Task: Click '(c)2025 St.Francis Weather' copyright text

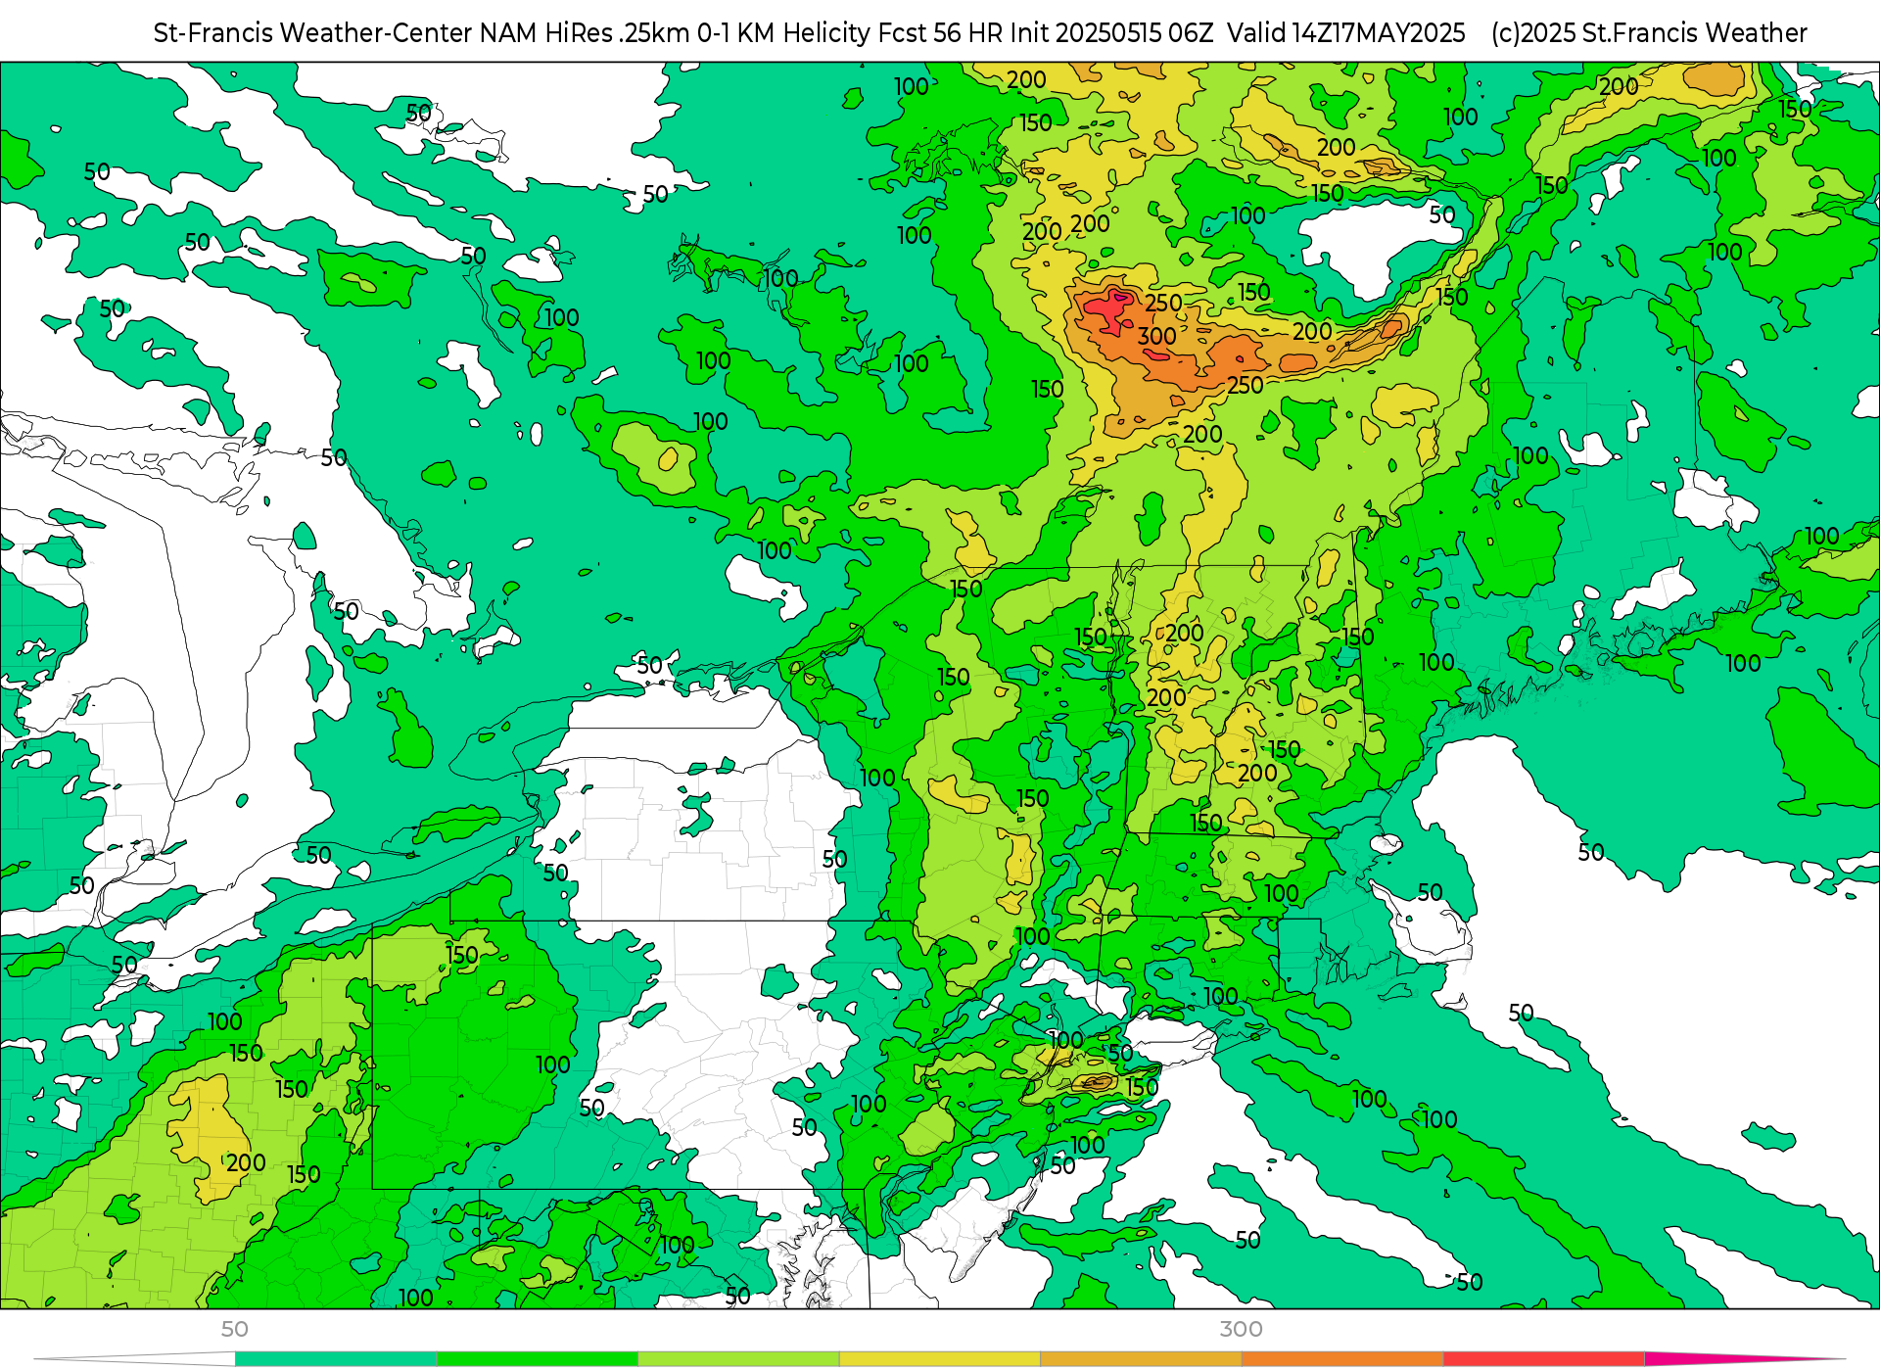Action: point(1649,33)
